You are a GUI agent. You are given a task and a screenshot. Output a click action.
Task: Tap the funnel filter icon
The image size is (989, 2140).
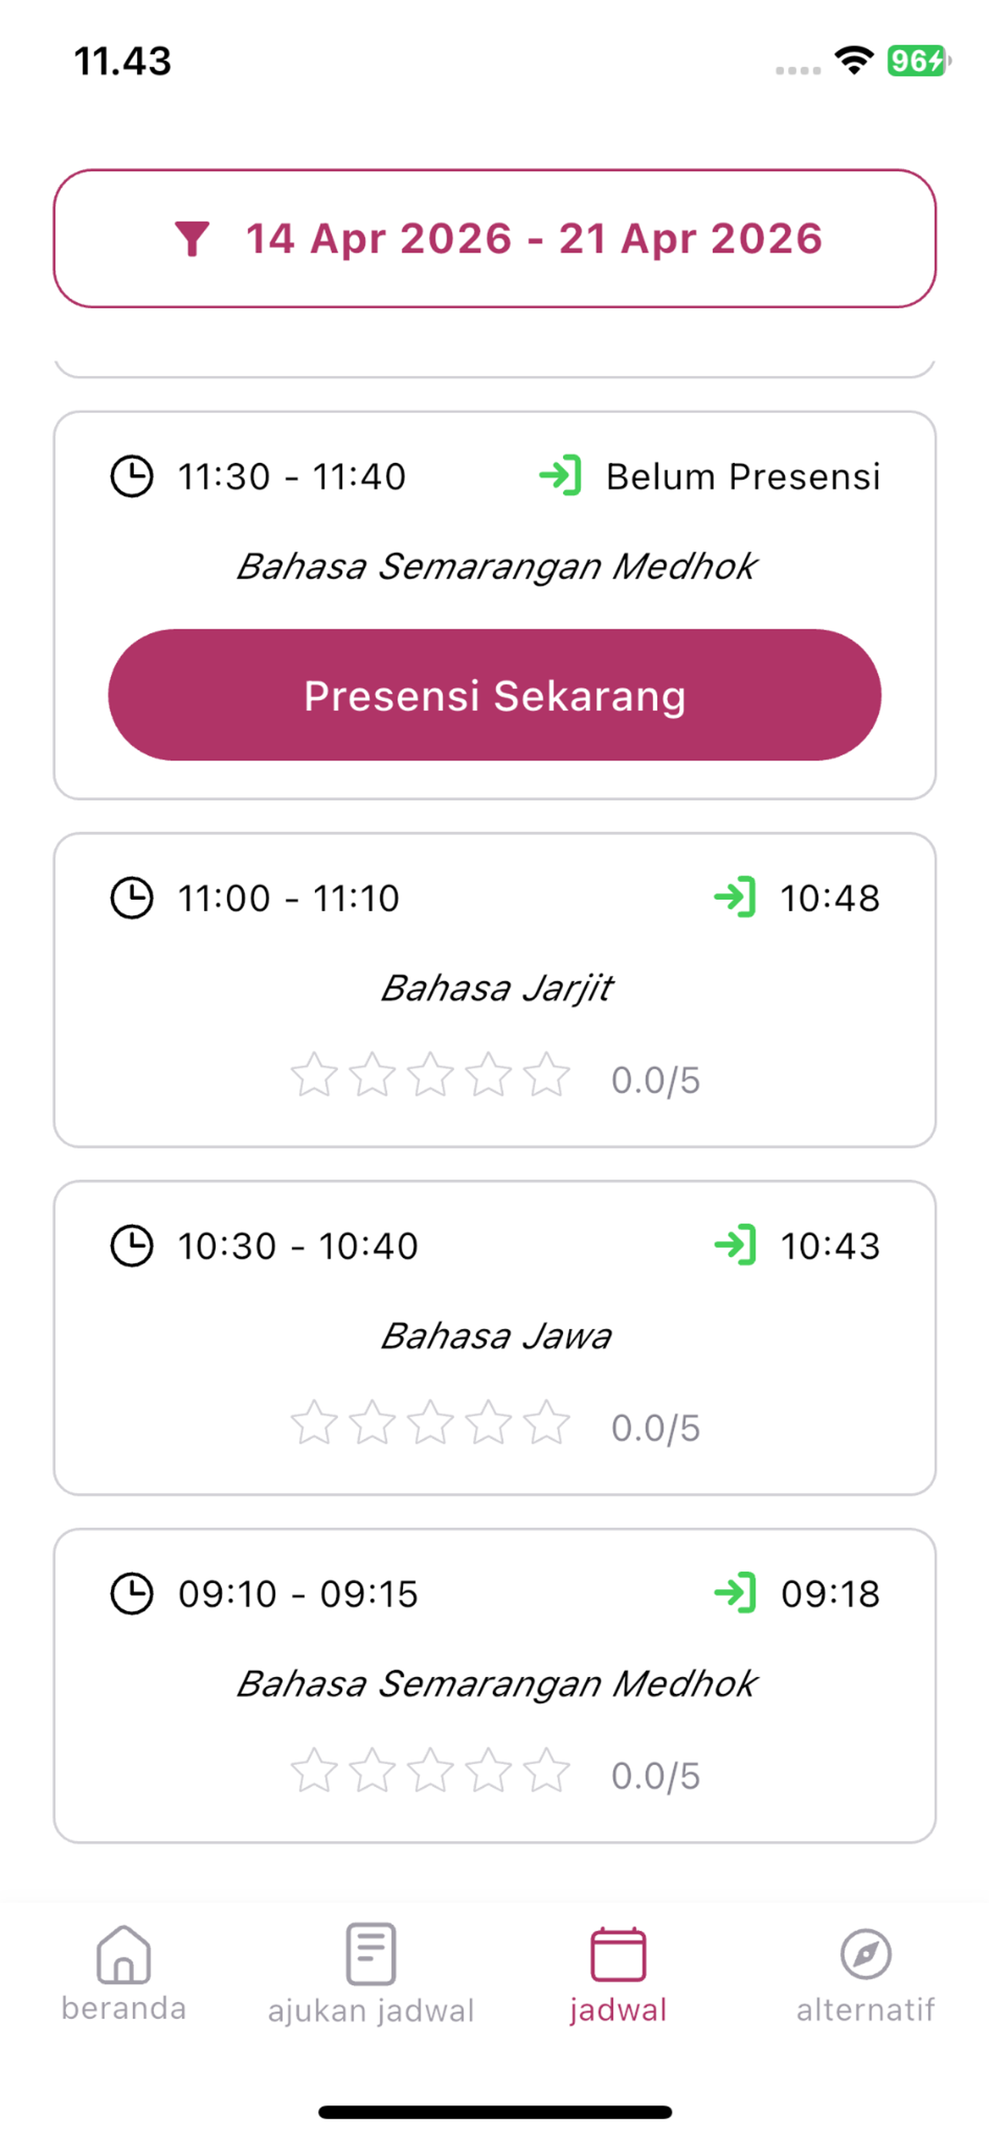click(x=192, y=240)
